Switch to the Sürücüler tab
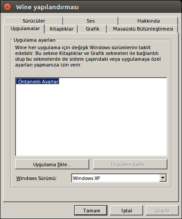Viewport: 182px width, 219px height. click(x=34, y=21)
